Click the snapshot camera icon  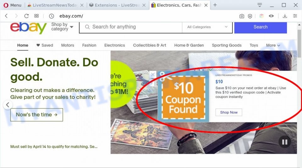[x=242, y=16]
